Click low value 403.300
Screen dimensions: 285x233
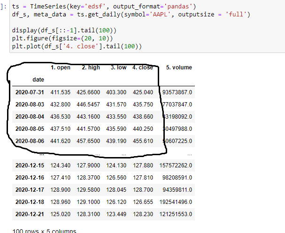click(x=116, y=92)
